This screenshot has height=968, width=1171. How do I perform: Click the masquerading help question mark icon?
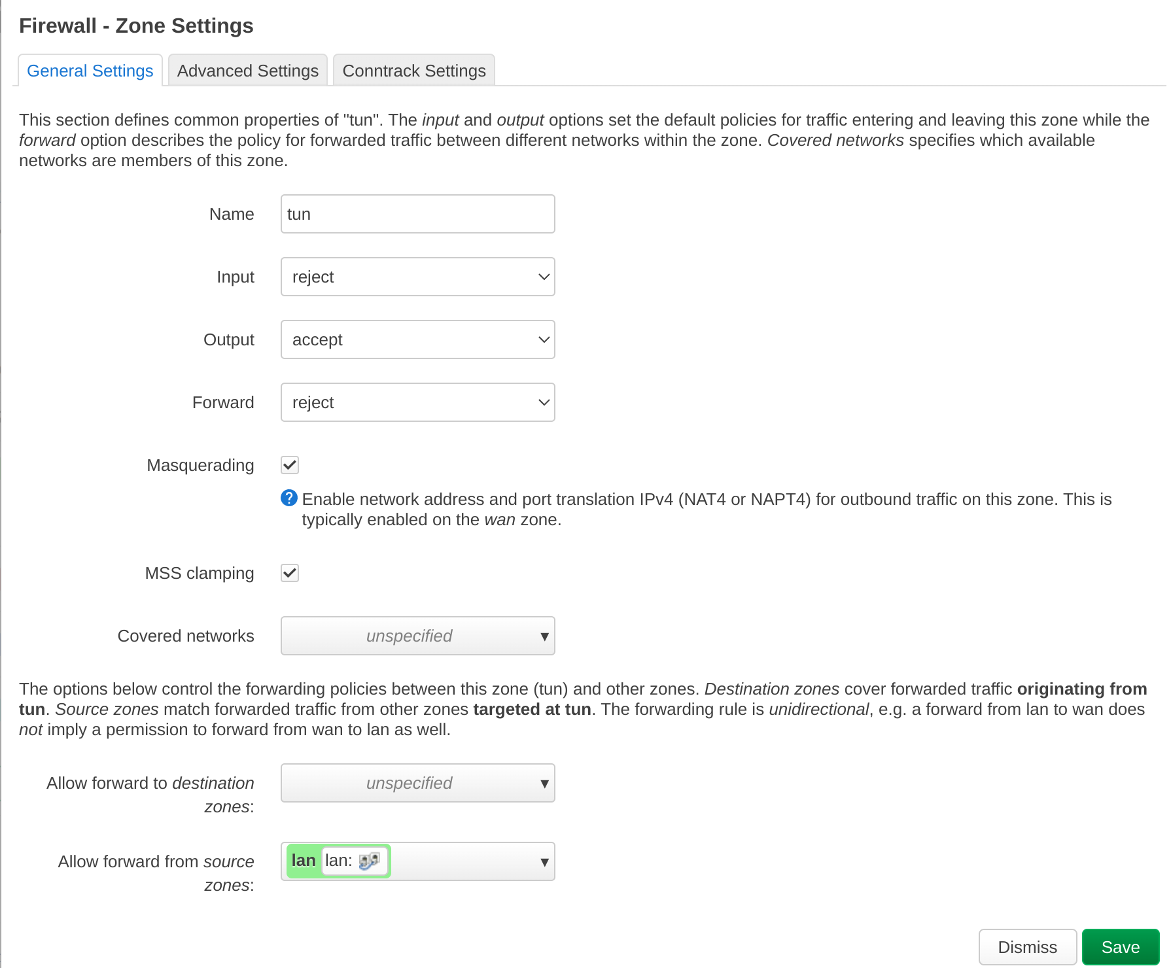point(288,498)
